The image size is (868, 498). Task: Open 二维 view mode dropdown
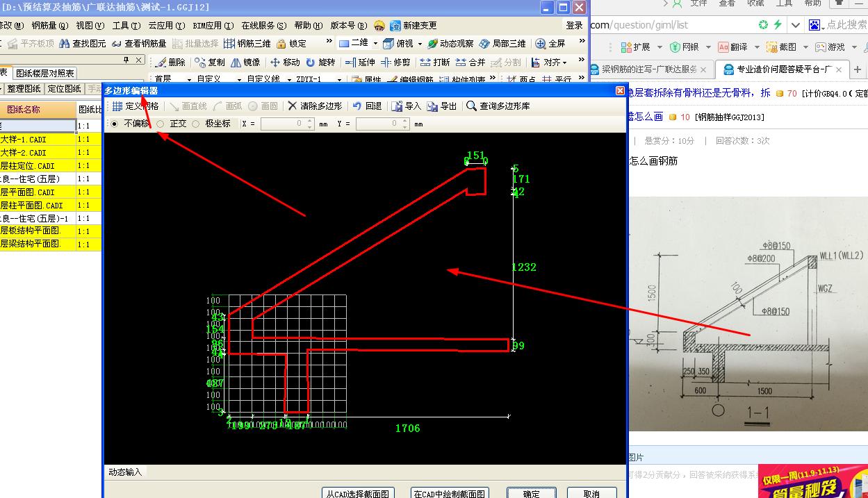point(375,43)
